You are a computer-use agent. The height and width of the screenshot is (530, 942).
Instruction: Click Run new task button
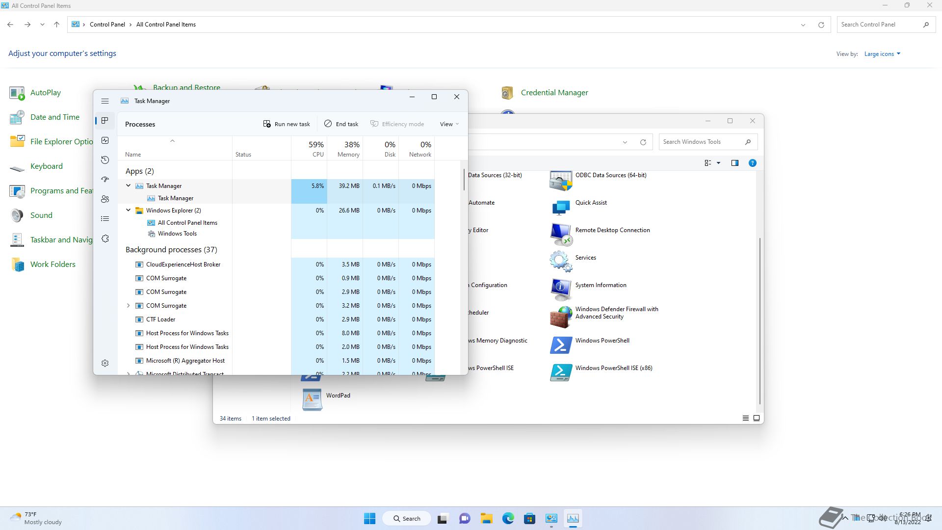click(x=287, y=124)
